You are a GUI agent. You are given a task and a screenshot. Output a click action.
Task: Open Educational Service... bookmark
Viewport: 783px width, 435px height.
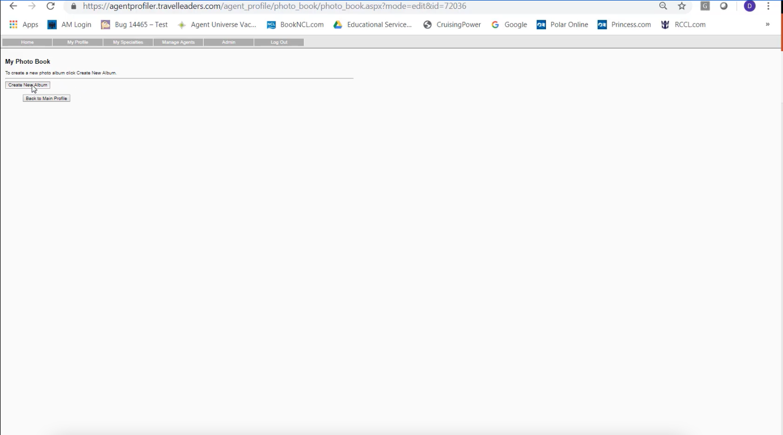point(373,25)
